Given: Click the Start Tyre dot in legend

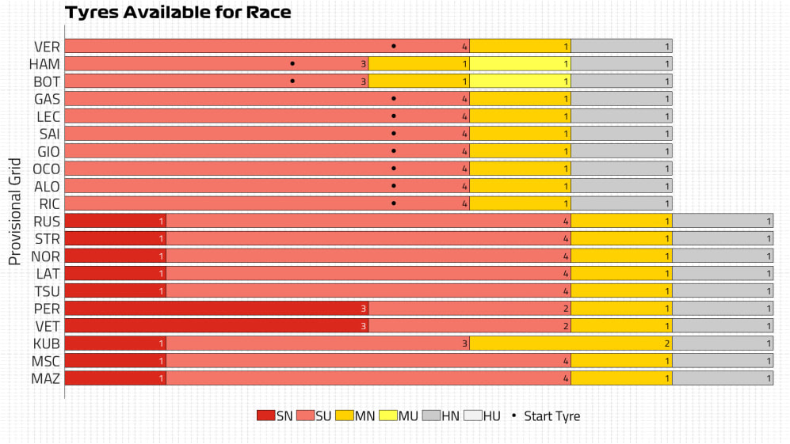Looking at the screenshot, I should (513, 416).
